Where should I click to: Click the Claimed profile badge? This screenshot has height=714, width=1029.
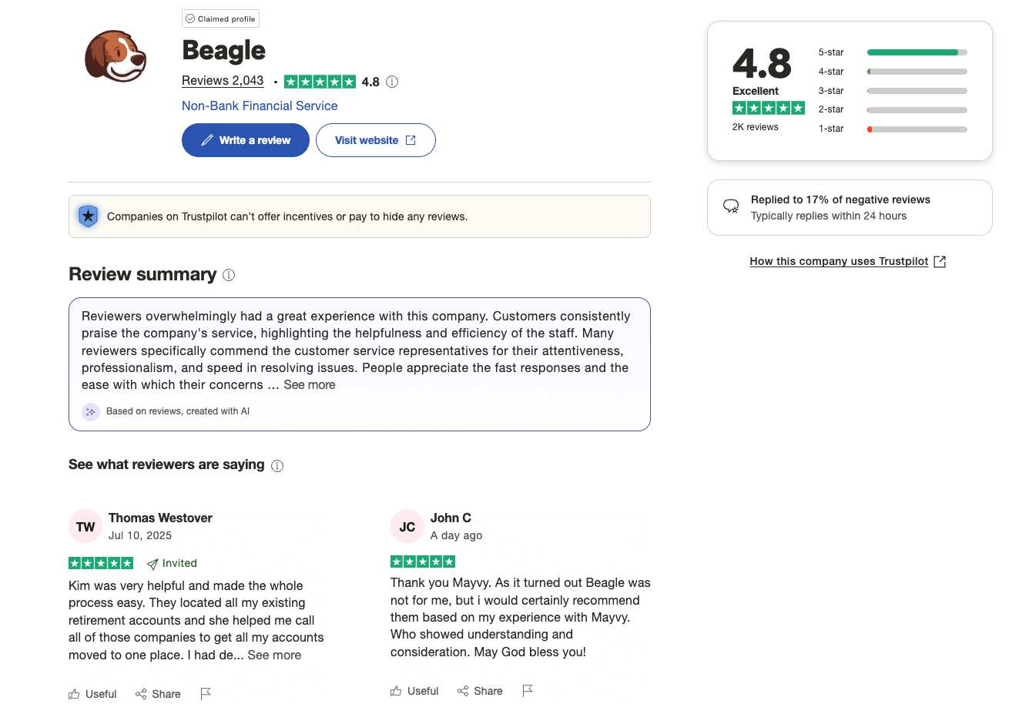tap(220, 18)
